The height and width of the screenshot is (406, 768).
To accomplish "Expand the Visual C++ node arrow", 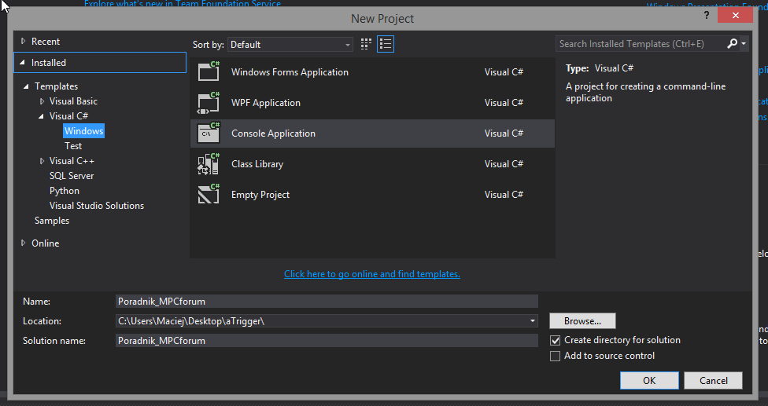I will (42, 161).
